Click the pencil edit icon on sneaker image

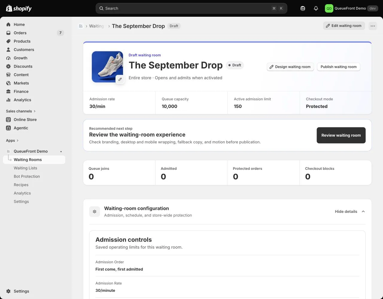tap(120, 79)
